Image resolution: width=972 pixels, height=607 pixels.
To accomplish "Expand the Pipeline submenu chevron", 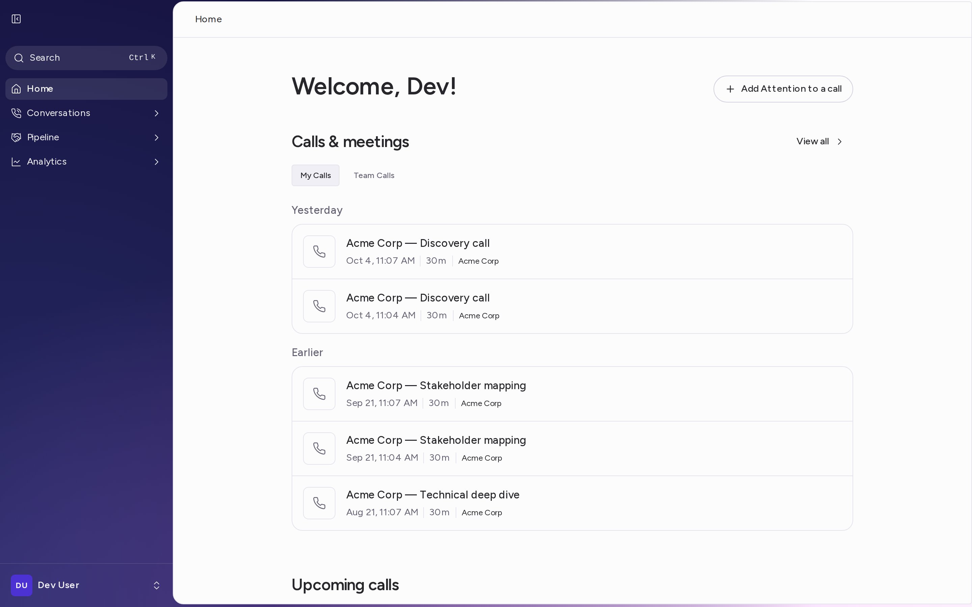I will pyautogui.click(x=157, y=138).
